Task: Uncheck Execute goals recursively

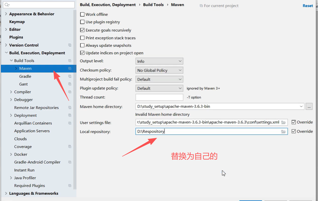Action: [82, 30]
